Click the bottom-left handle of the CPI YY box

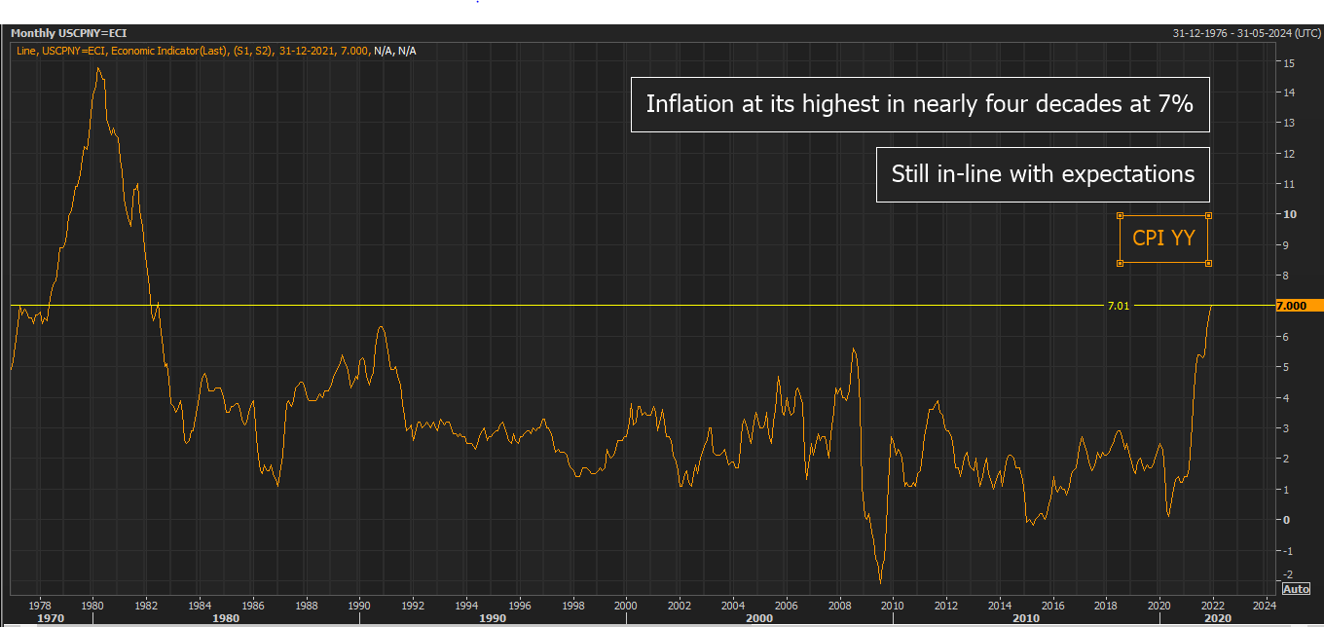pos(1120,263)
